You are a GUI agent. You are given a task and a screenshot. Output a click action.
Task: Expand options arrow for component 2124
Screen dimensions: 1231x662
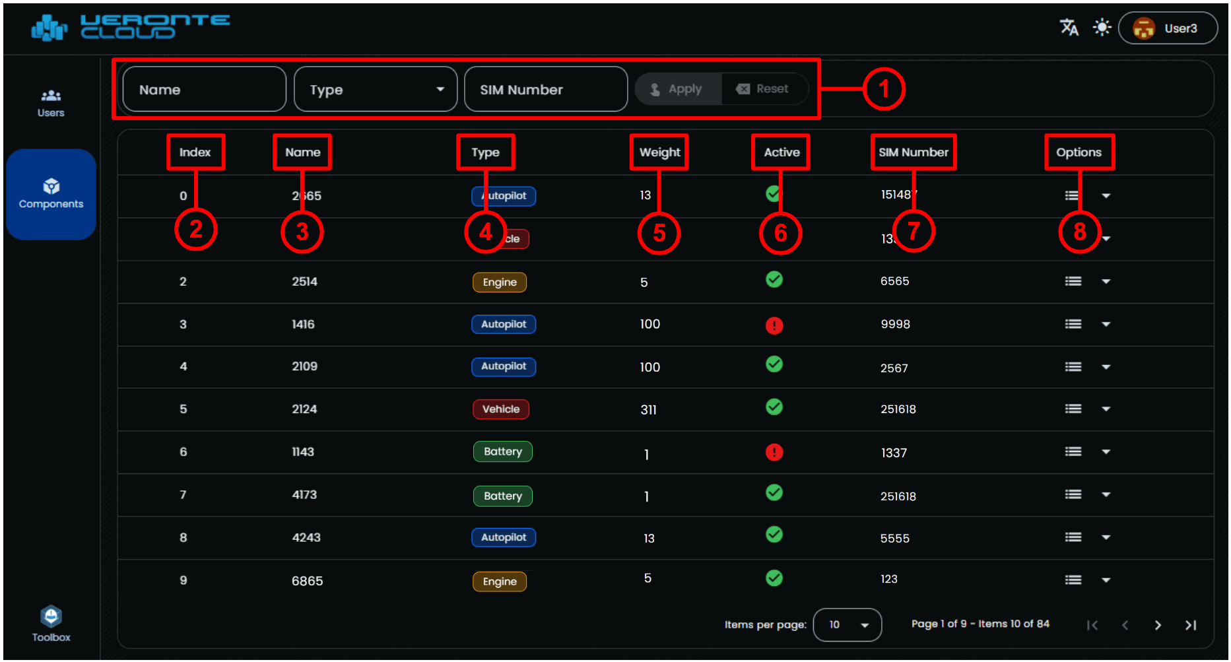point(1106,409)
